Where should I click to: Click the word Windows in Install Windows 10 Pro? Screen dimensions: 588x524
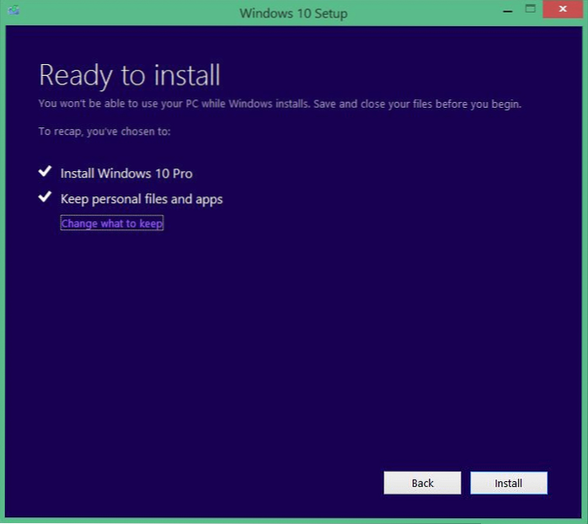point(123,174)
